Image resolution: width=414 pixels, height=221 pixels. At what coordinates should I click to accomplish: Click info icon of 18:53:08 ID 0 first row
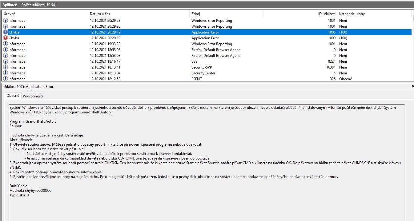point(6,50)
